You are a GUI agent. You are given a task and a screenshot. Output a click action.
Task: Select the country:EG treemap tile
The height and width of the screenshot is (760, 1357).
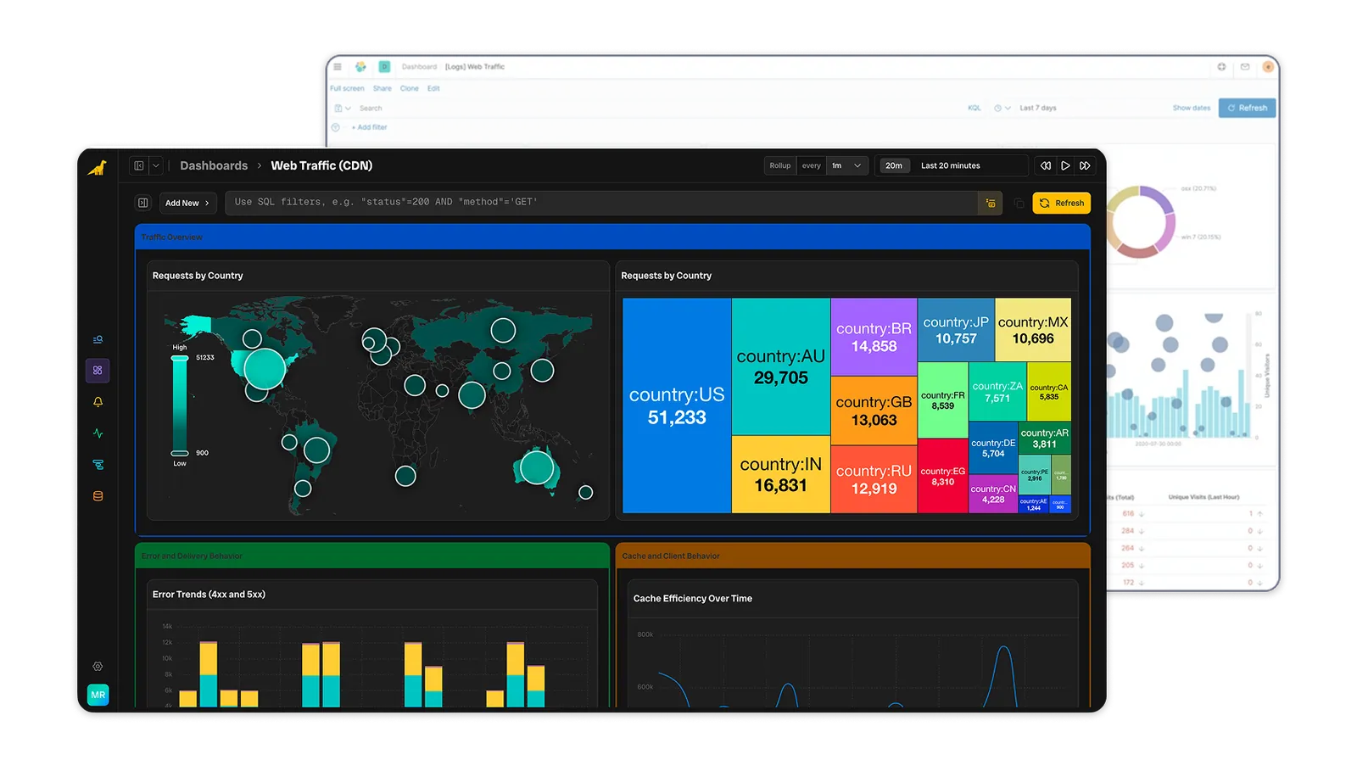click(943, 476)
